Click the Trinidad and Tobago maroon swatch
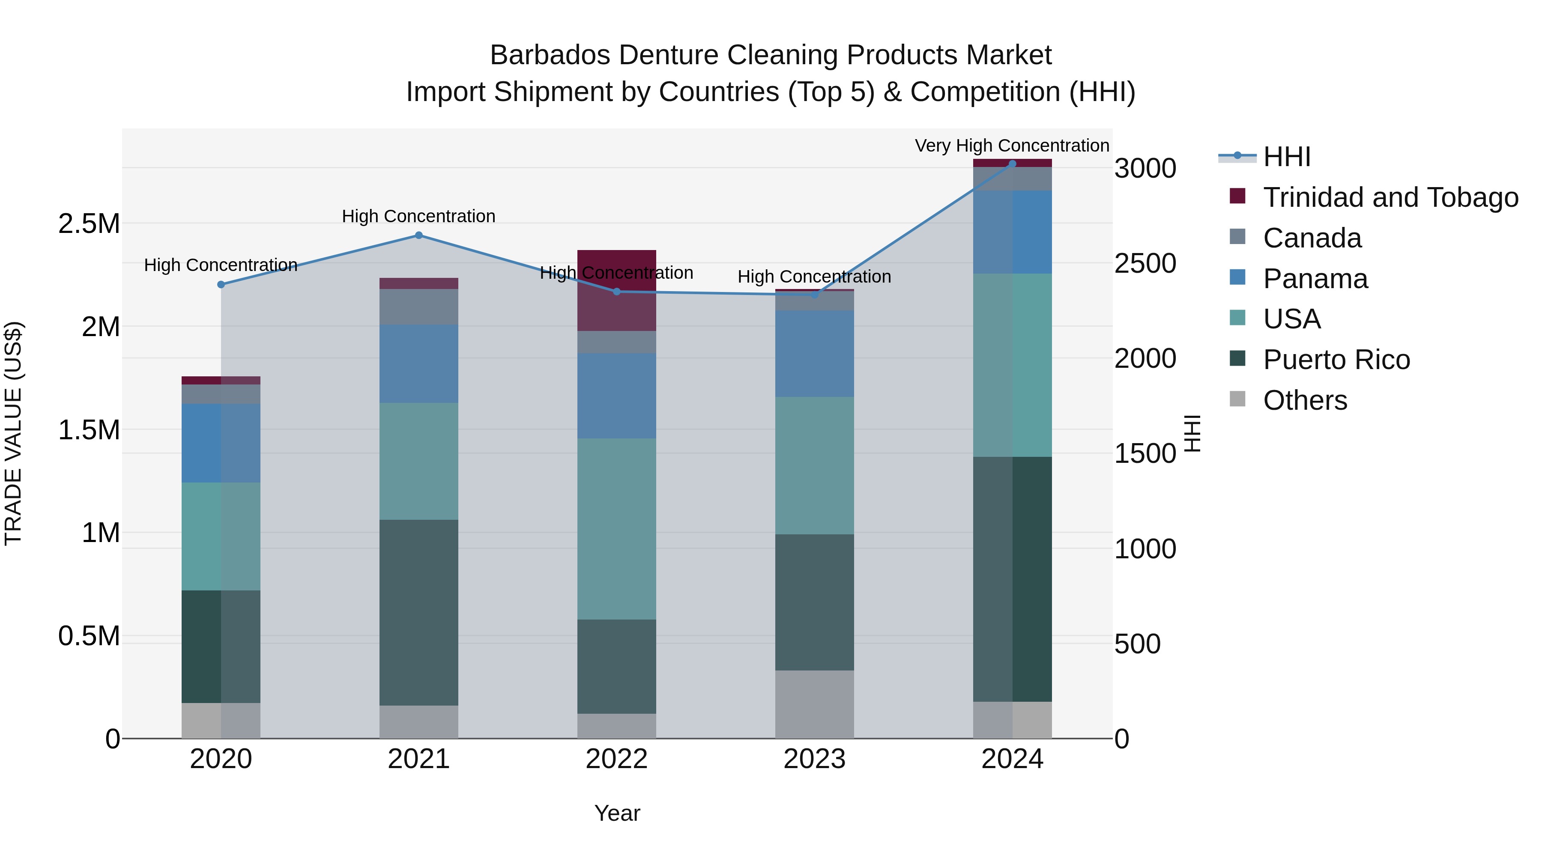Image resolution: width=1542 pixels, height=867 pixels. point(1237,196)
